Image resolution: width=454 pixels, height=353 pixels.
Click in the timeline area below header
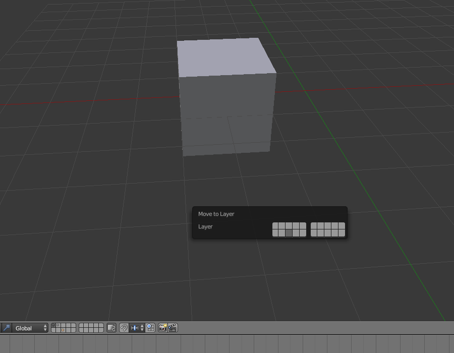tap(227, 344)
